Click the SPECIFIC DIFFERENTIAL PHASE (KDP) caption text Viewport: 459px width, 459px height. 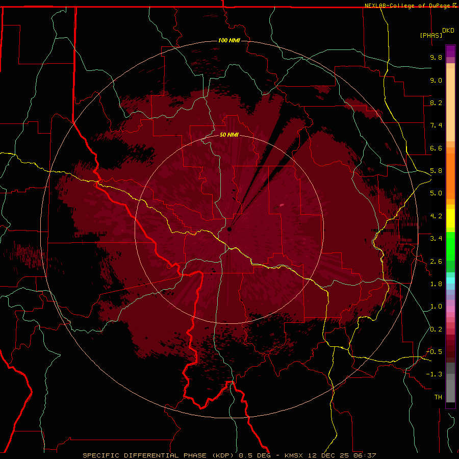point(158,455)
